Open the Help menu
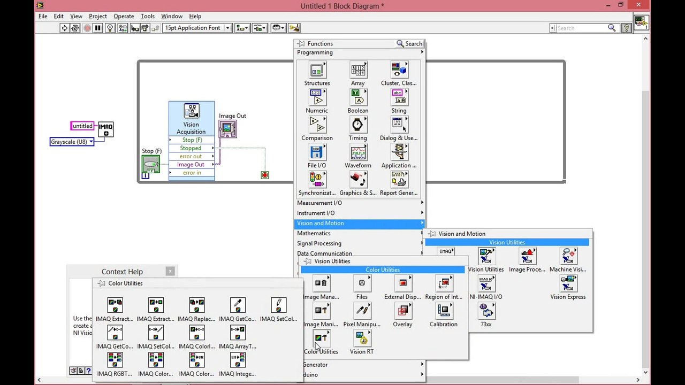Screen dimensions: 685x385 (195, 17)
